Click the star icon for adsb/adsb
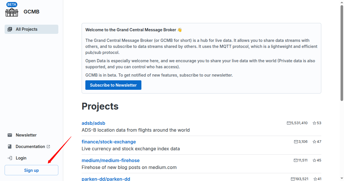This screenshot has width=344, height=181. pos(314,123)
